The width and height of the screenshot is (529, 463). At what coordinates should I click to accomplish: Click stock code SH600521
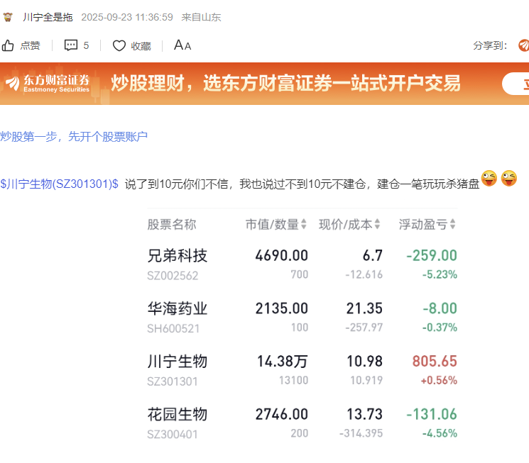click(173, 328)
